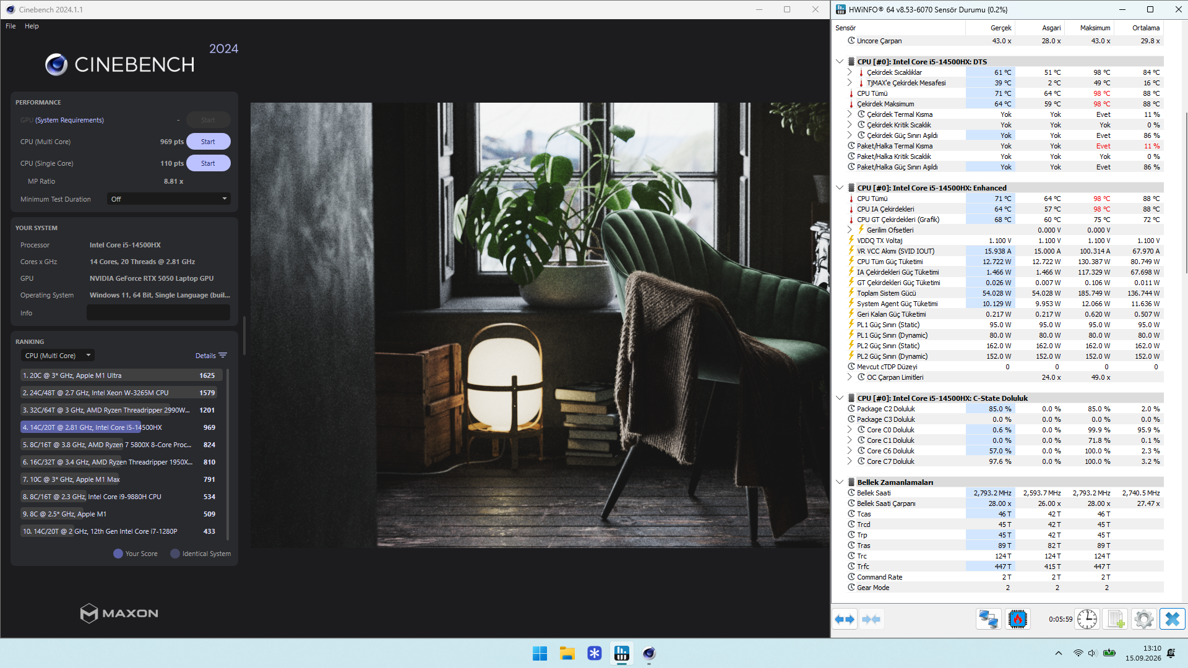Click the Info input field
1188x668 pixels.
click(158, 313)
